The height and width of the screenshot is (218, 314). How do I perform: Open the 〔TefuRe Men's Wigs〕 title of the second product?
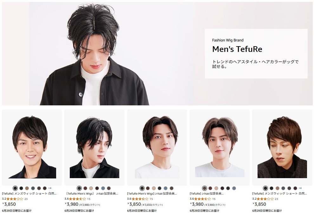92,194
